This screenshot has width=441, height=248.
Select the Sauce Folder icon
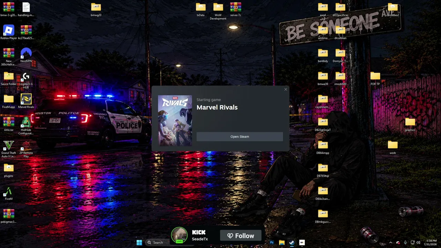click(x=9, y=78)
